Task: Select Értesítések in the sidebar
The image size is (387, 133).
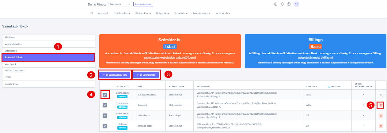Action: click(x=48, y=51)
